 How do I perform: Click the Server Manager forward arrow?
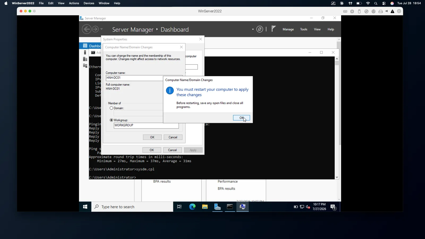[x=95, y=29]
